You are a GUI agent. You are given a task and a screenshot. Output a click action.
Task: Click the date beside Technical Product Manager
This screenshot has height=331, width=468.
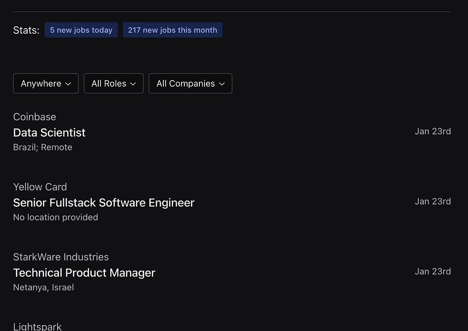click(432, 272)
